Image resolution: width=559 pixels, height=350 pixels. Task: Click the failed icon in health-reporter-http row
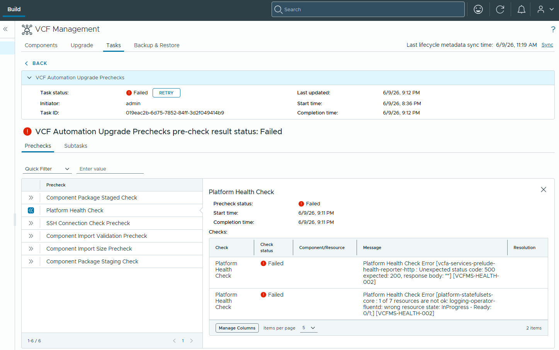pyautogui.click(x=263, y=263)
